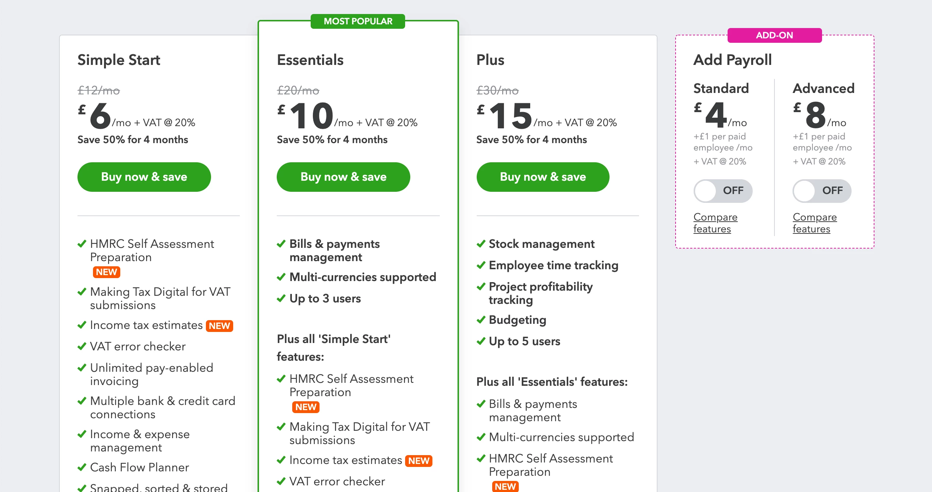The height and width of the screenshot is (492, 932).
Task: Click the Plus plan heading
Action: pyautogui.click(x=490, y=60)
